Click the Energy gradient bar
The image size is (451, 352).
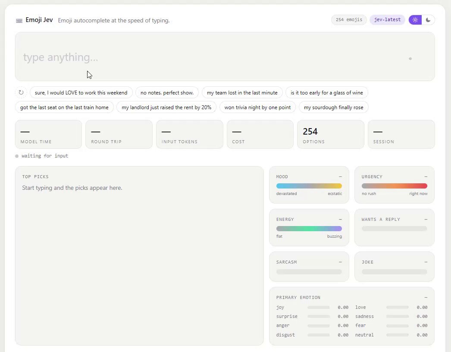[309, 229]
